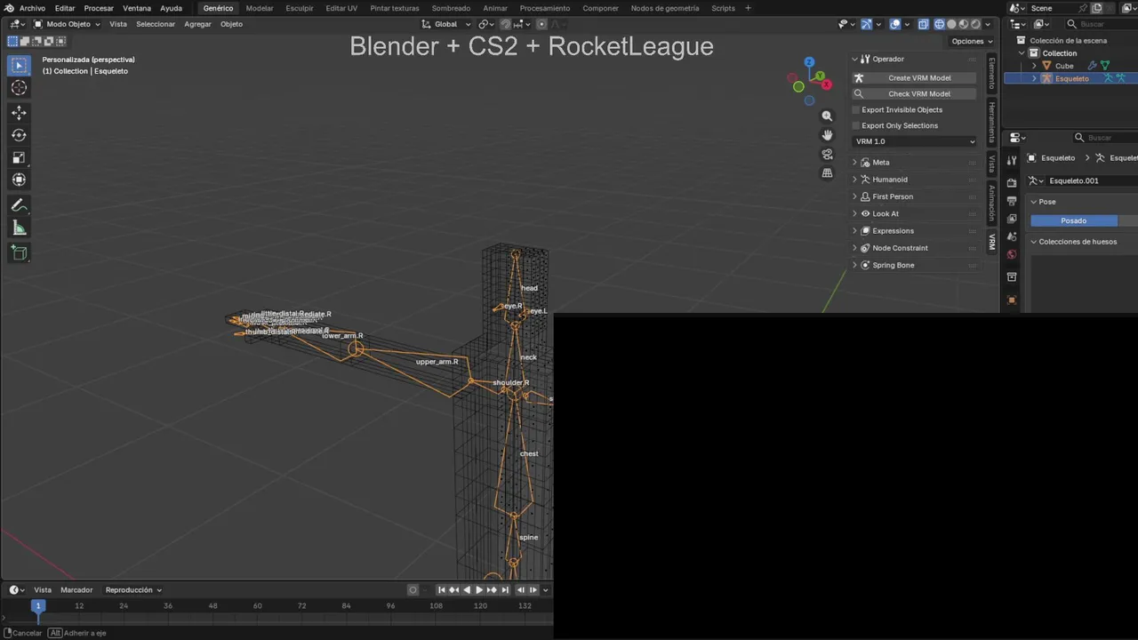The width and height of the screenshot is (1138, 640).
Task: Switch to the Esculpir workspace tab
Action: pyautogui.click(x=300, y=8)
